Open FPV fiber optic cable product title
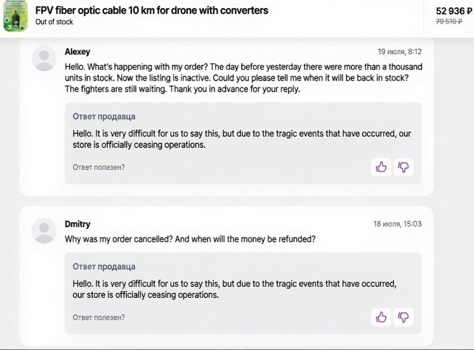Screen dimensions: 474x350 pyautogui.click(x=152, y=11)
